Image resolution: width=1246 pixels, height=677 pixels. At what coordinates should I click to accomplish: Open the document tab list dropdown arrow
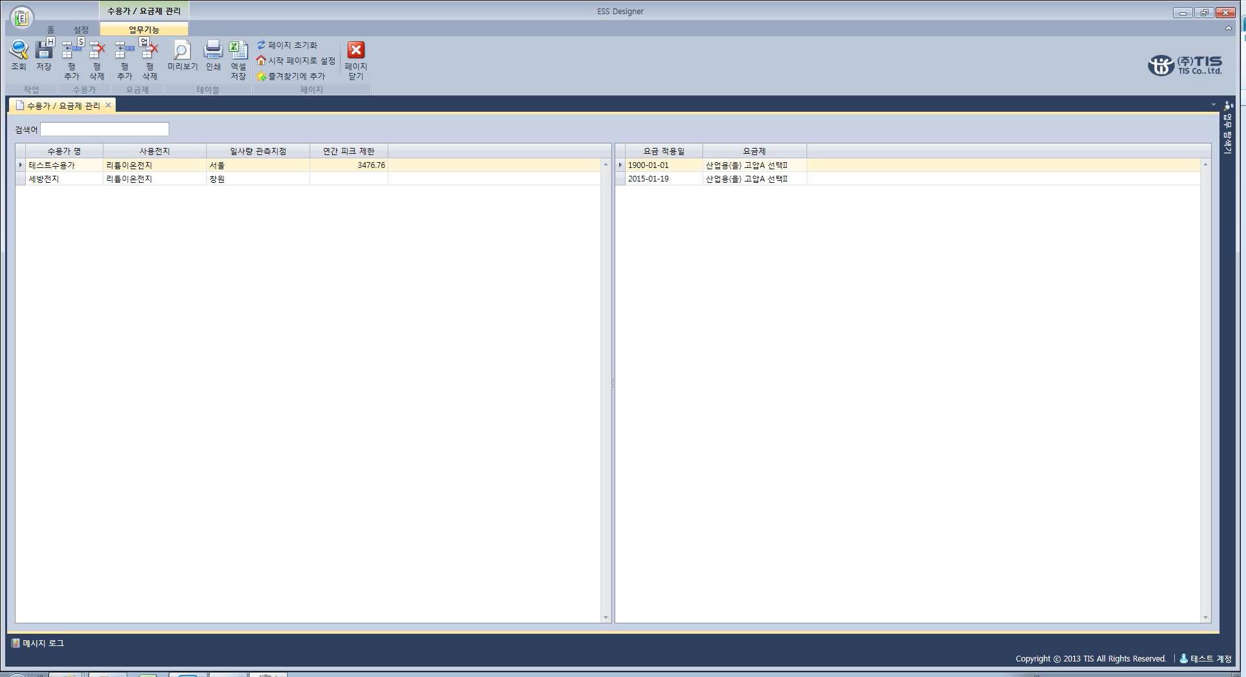pyautogui.click(x=1213, y=105)
